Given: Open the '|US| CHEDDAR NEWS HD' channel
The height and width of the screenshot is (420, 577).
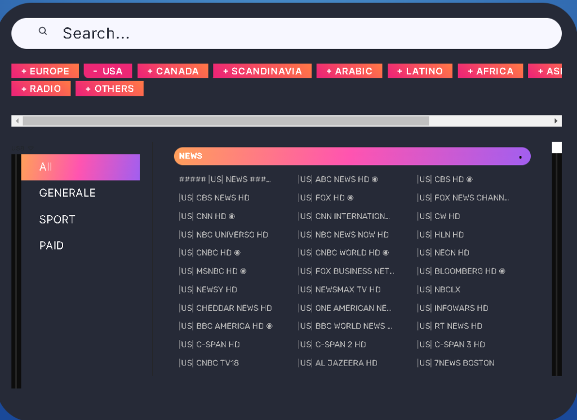Looking at the screenshot, I should coord(225,308).
